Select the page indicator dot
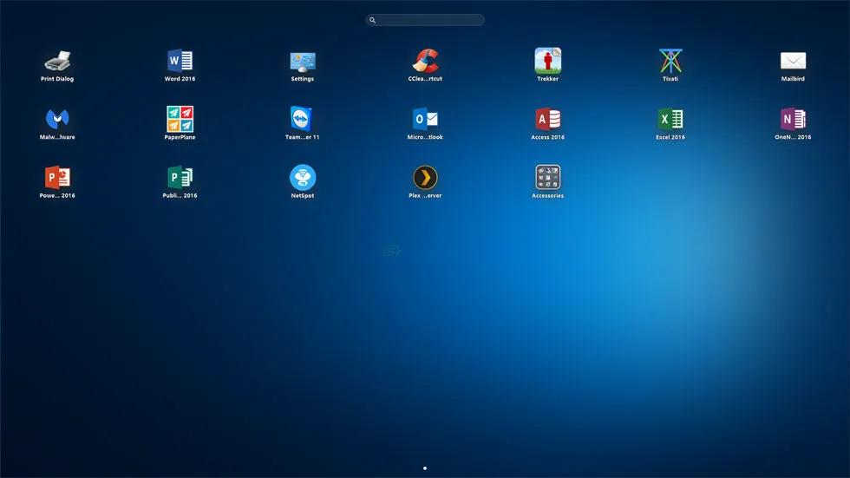Image resolution: width=850 pixels, height=478 pixels. pyautogui.click(x=425, y=468)
